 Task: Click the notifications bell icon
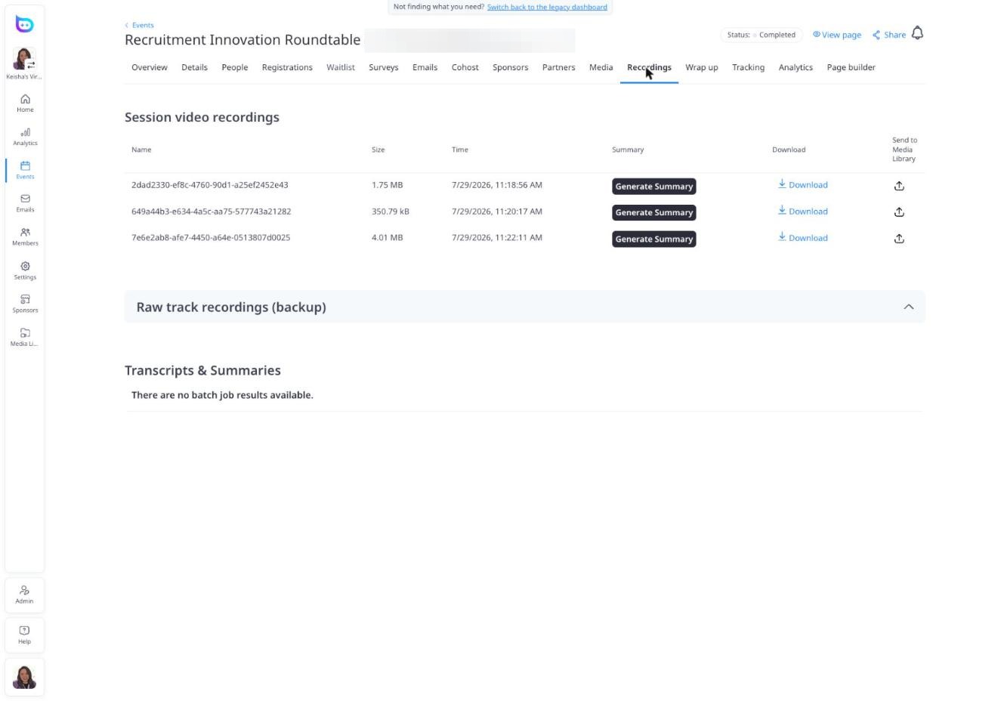click(x=917, y=33)
